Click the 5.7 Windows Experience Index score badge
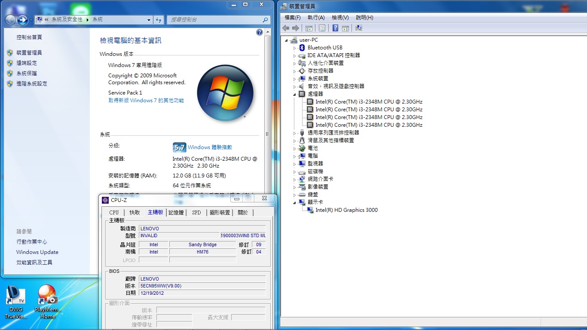 click(x=179, y=147)
